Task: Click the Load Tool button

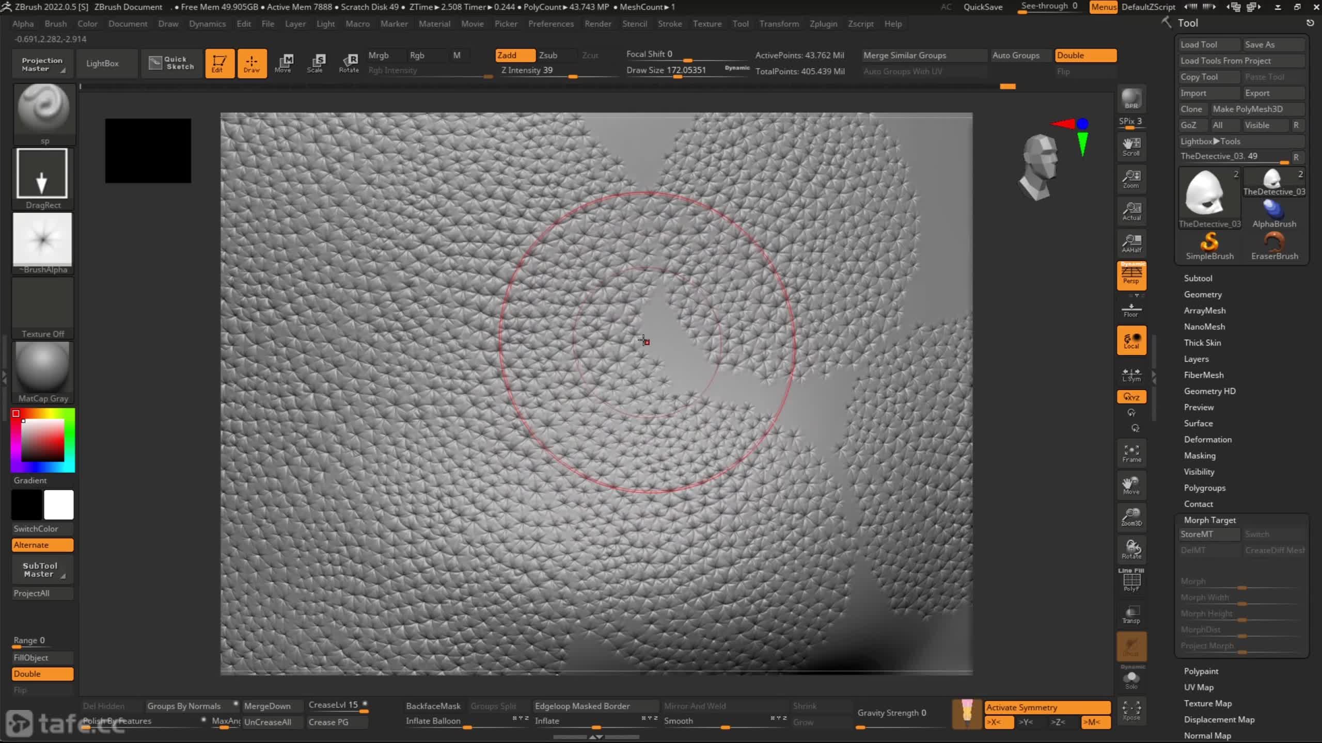Action: 1209,44
